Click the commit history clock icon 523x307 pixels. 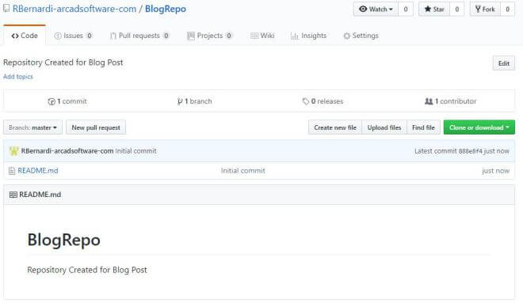coord(52,101)
